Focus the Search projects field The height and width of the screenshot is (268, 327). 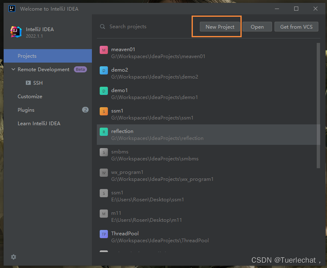tap(144, 27)
